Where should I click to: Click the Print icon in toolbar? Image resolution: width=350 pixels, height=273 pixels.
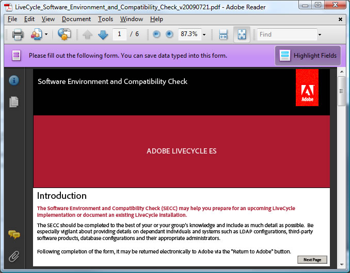click(x=18, y=35)
